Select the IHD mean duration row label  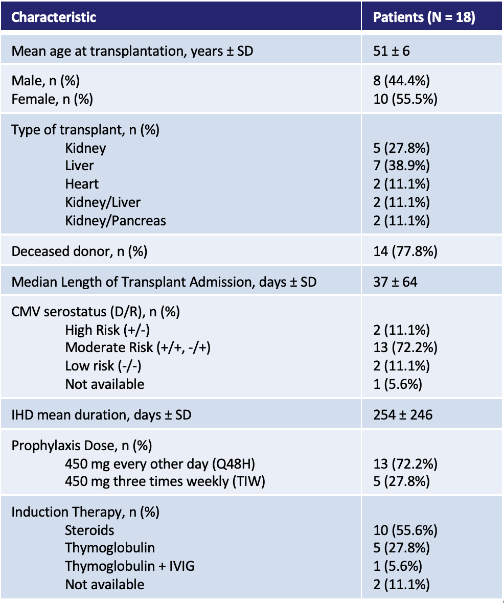pyautogui.click(x=101, y=414)
